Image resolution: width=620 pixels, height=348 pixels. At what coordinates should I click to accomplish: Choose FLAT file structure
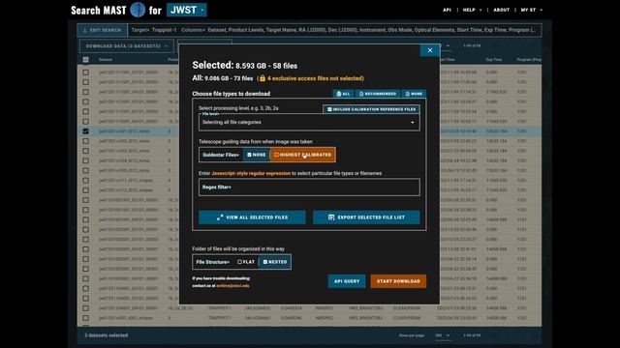(246, 262)
